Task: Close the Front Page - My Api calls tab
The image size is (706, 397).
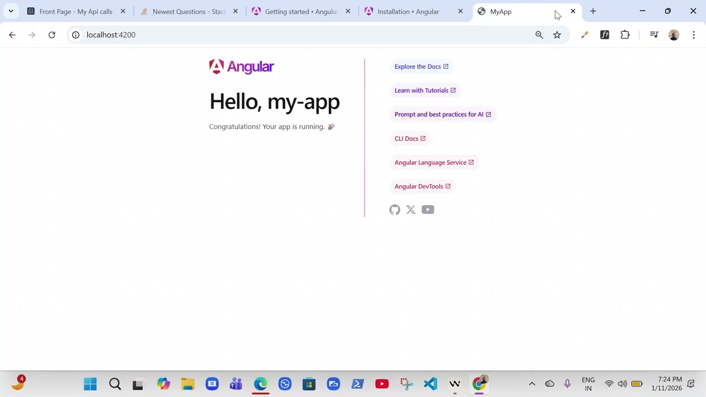Action: (x=123, y=11)
